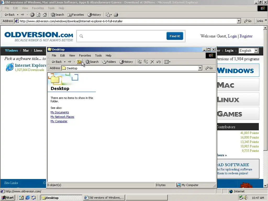This screenshot has width=268, height=201.
Task: Click the Print icon in Internet Explorer
Action: click(116, 15)
